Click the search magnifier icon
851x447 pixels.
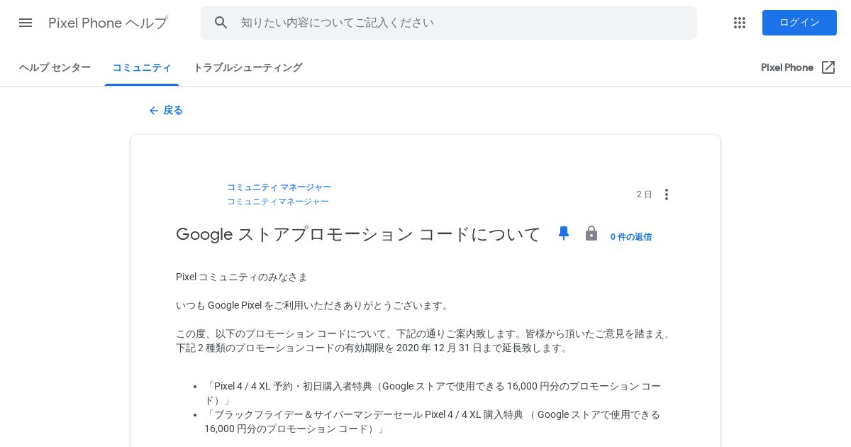(x=221, y=23)
